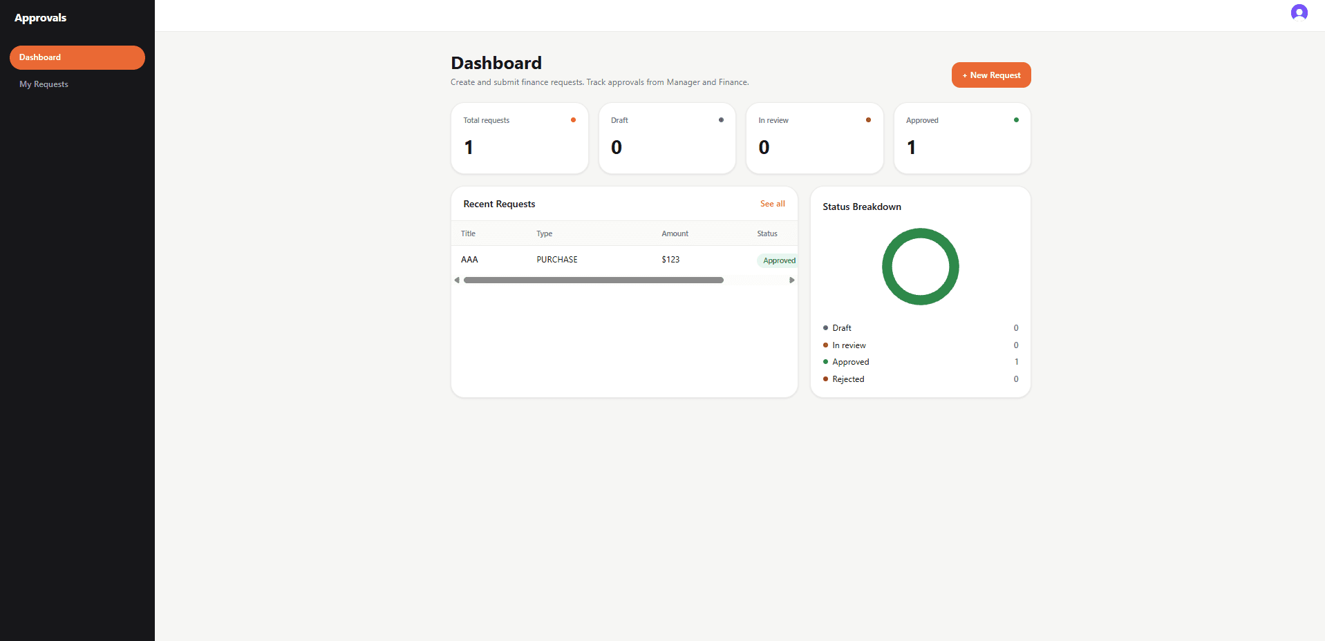Open the user profile avatar icon
The width and height of the screenshot is (1325, 641).
1299,12
